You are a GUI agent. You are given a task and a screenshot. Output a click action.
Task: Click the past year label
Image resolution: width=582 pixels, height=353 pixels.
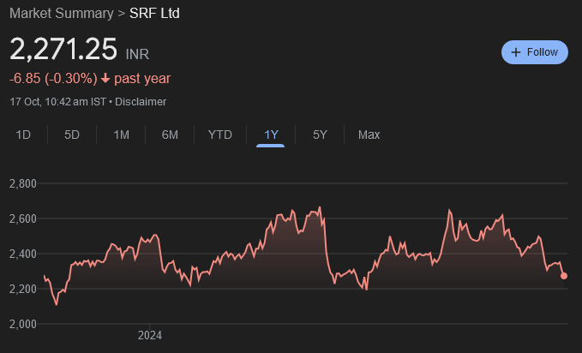tap(142, 79)
